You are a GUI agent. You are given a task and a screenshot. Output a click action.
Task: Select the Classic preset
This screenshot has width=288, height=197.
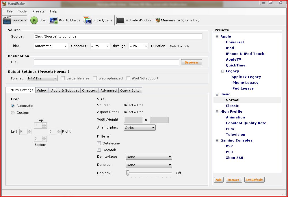[232, 106]
